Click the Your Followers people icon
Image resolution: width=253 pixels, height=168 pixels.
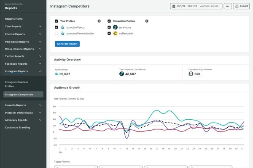(x=57, y=74)
